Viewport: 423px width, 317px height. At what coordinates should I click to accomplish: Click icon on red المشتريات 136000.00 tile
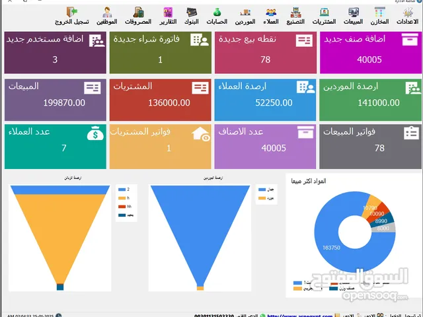click(200, 88)
